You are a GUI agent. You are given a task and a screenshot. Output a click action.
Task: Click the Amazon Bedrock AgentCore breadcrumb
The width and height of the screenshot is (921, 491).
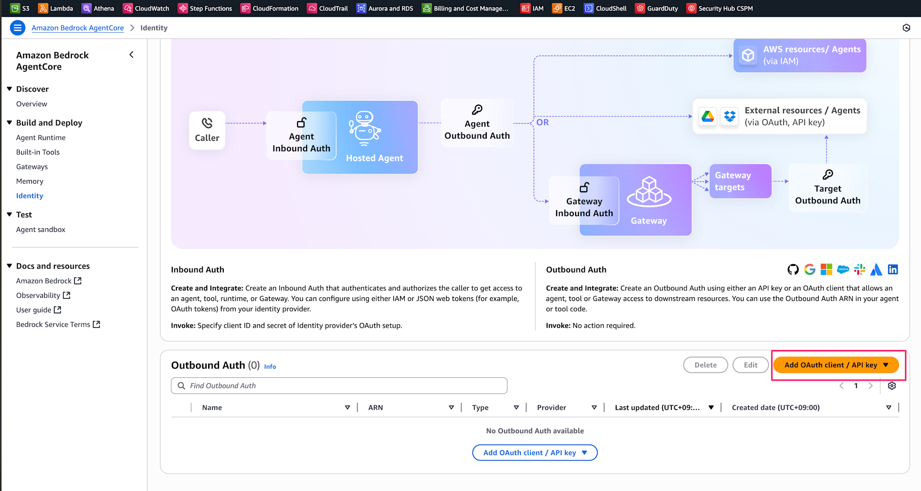pyautogui.click(x=77, y=28)
